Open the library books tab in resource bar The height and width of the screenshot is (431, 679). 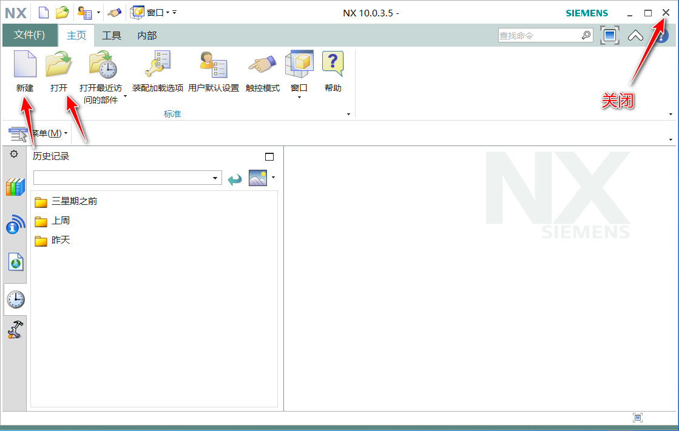(x=15, y=187)
